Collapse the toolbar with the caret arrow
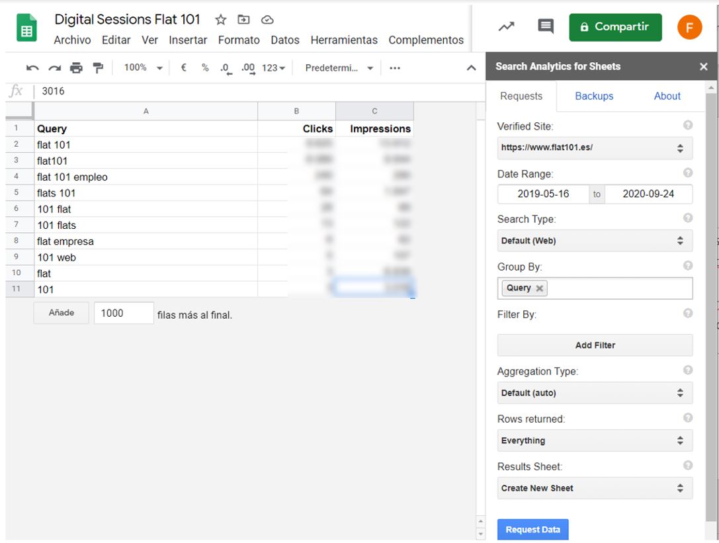 (472, 68)
